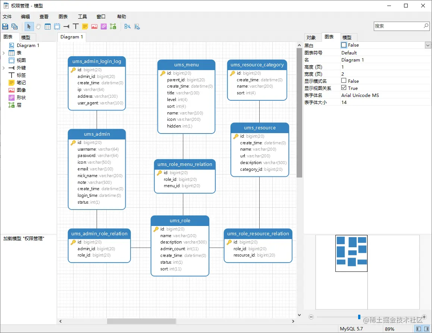432x333 pixels.
Task: Open the 工具 menu
Action: click(x=82, y=16)
